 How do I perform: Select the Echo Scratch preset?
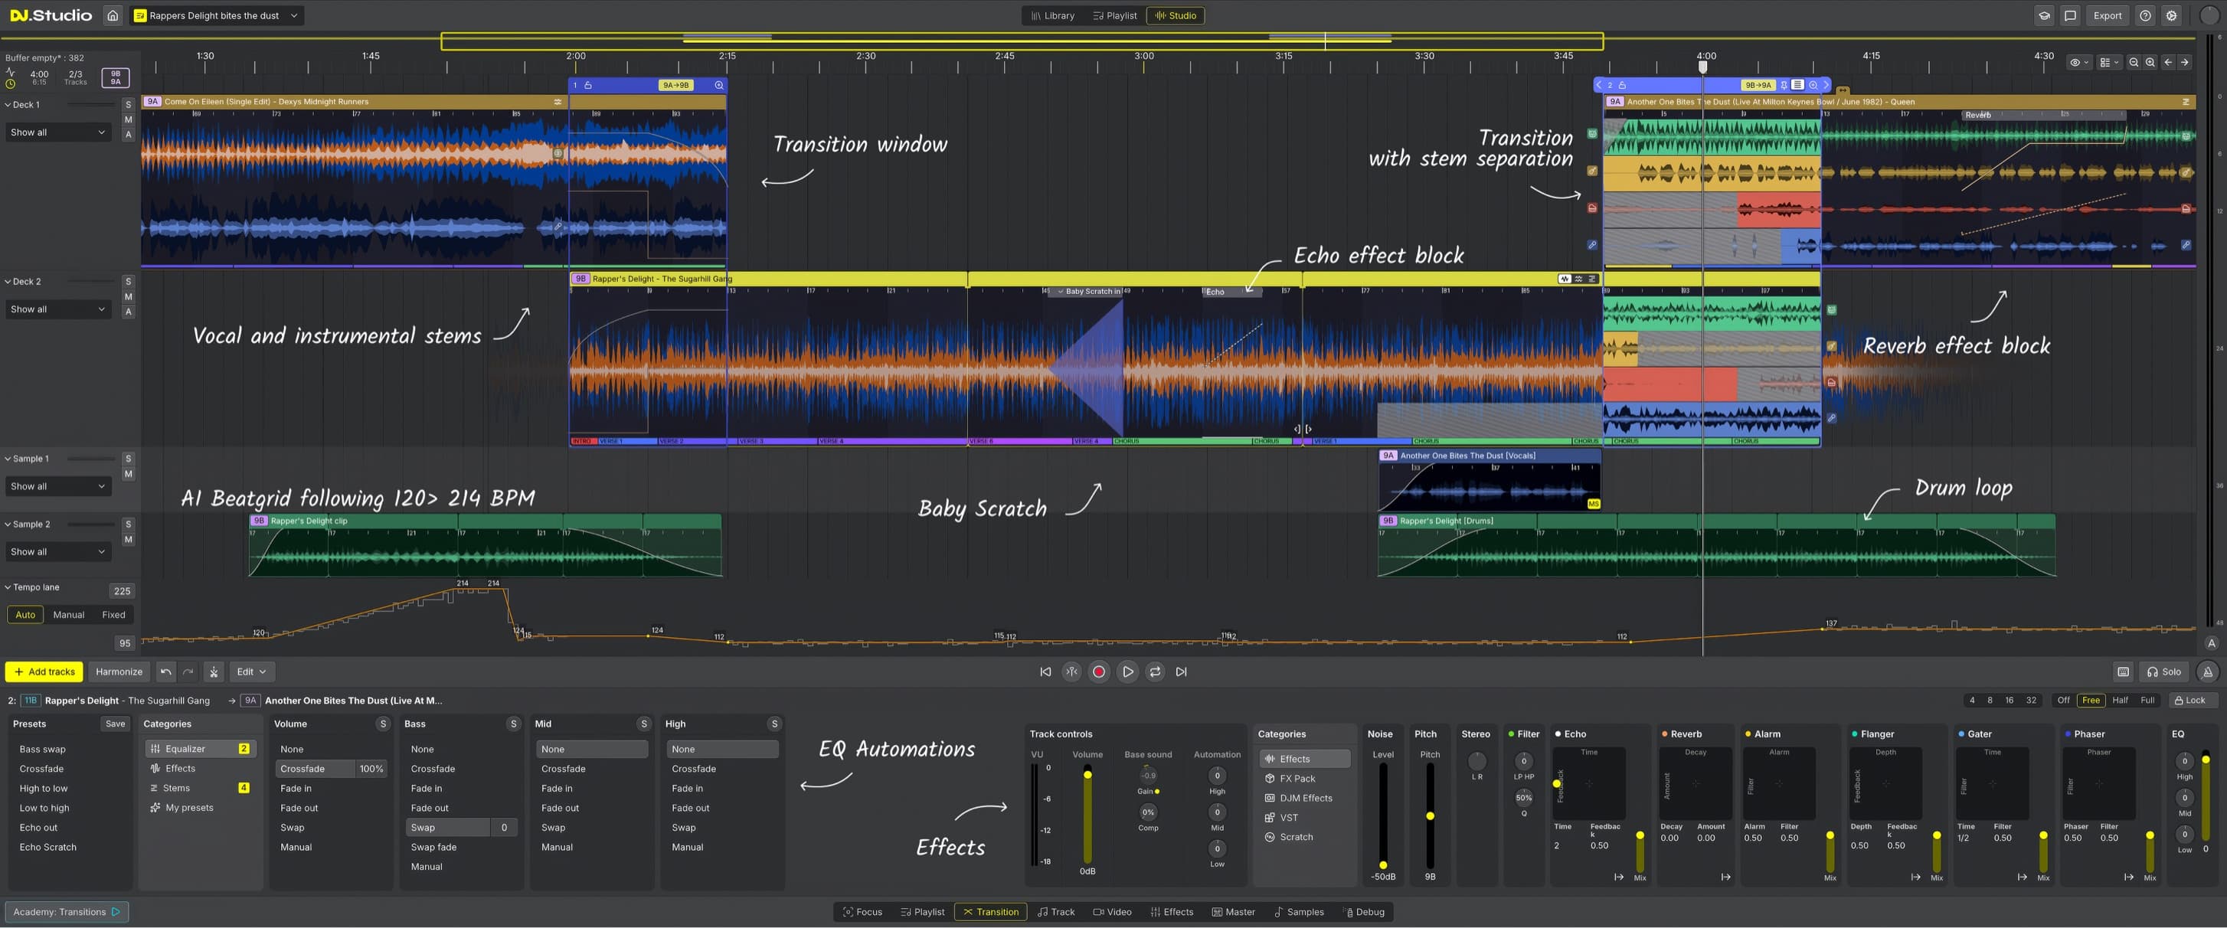pos(47,848)
